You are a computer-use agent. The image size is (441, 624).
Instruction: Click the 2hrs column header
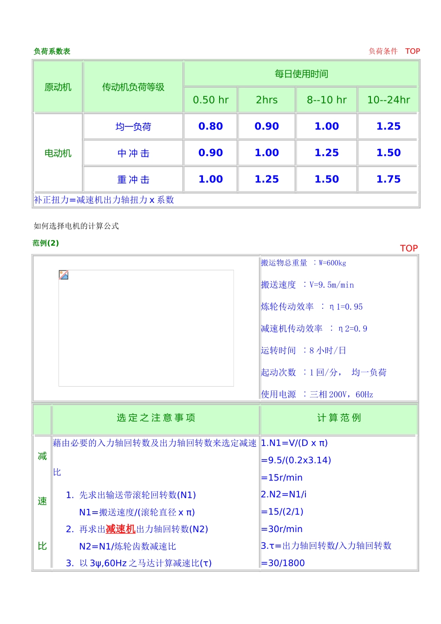click(x=267, y=100)
